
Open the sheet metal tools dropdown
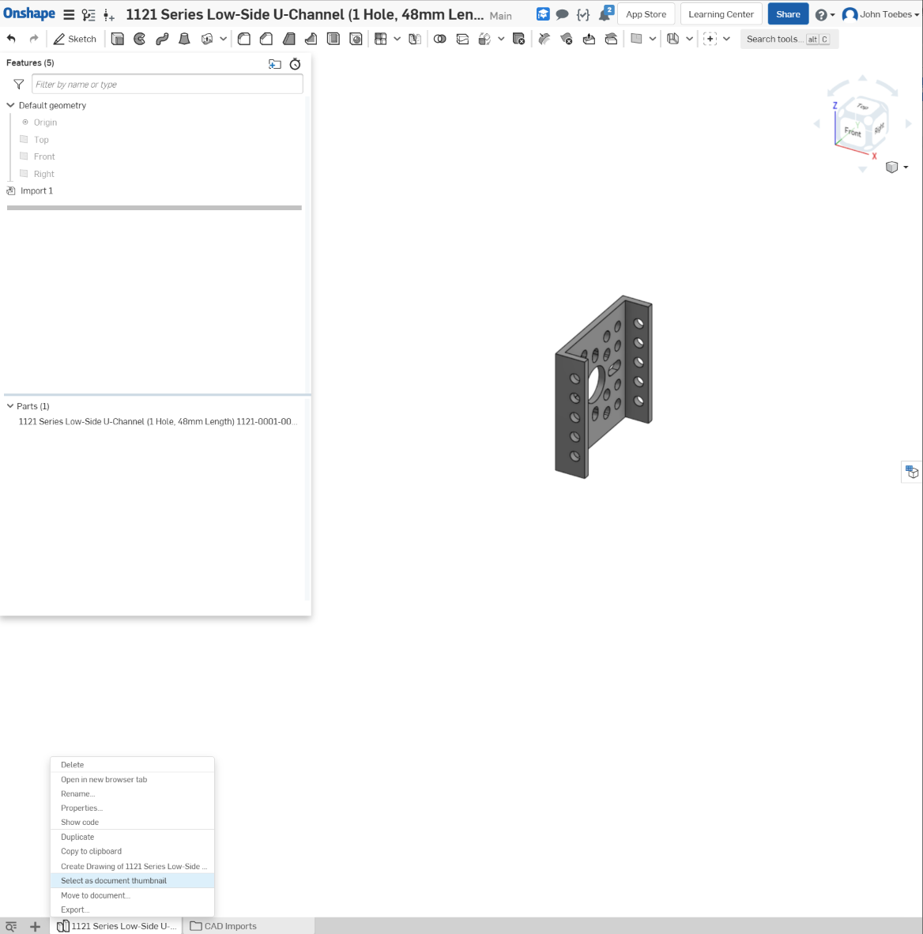point(689,39)
